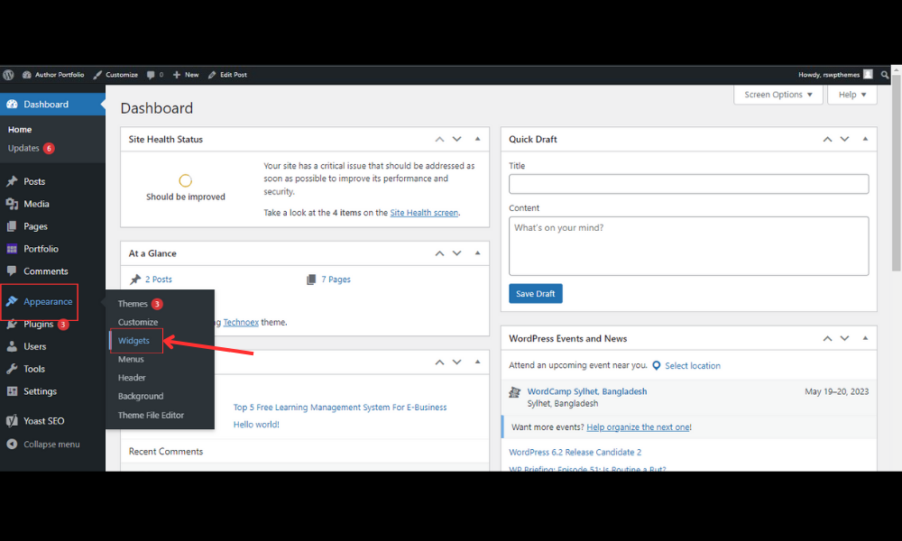Open the Hello world! post link
The height and width of the screenshot is (541, 902).
pyautogui.click(x=256, y=425)
